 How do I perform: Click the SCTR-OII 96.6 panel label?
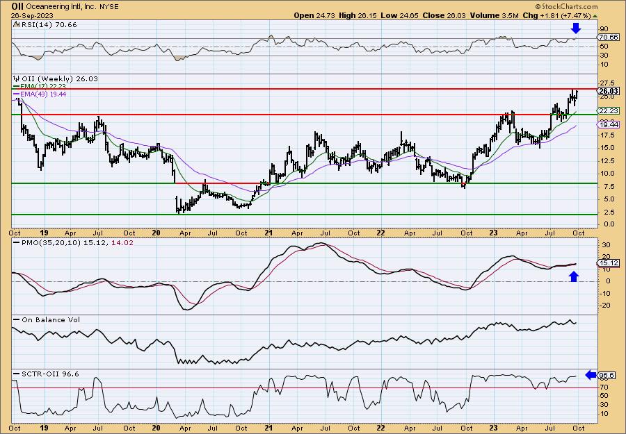pos(50,374)
